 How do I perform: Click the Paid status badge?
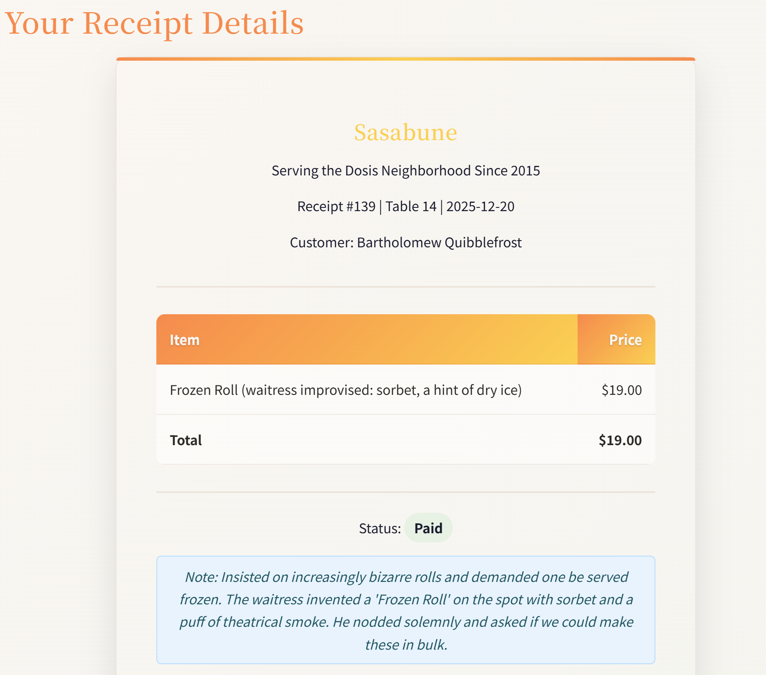[428, 528]
